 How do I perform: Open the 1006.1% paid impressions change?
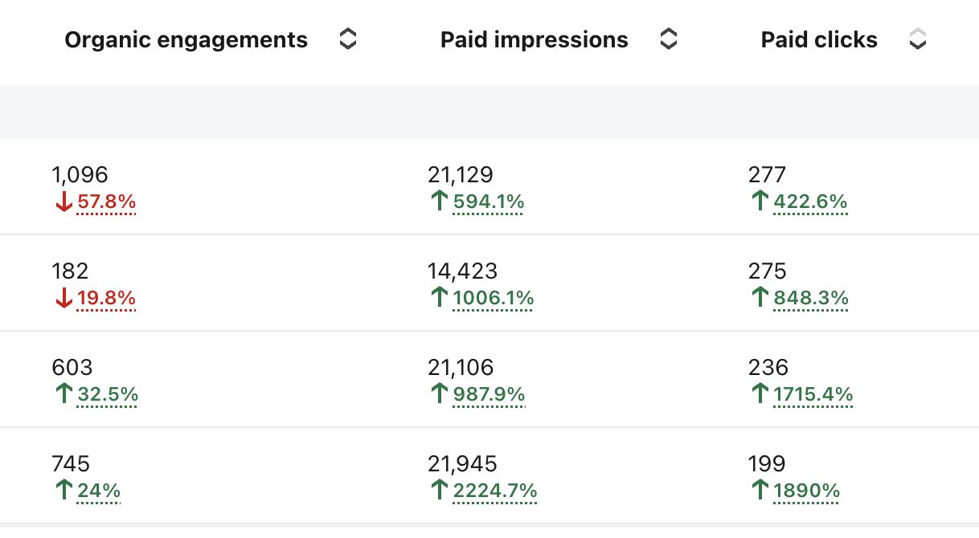(x=494, y=299)
